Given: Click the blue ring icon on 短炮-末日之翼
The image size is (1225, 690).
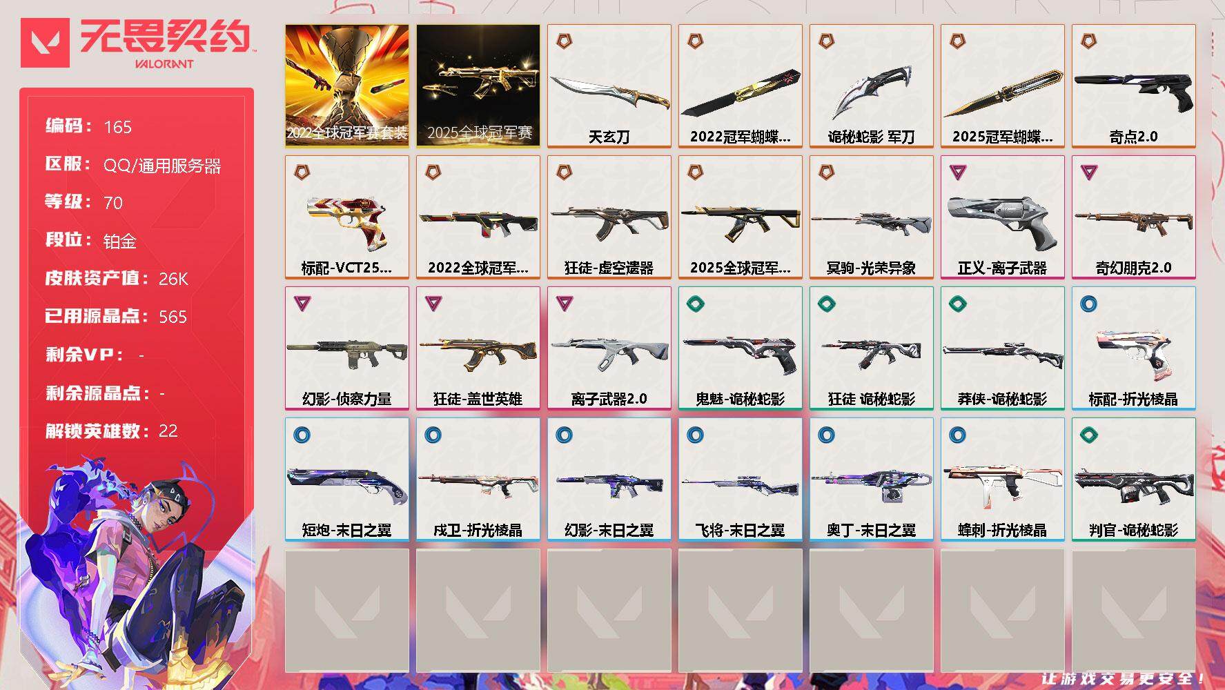Looking at the screenshot, I should [x=302, y=435].
